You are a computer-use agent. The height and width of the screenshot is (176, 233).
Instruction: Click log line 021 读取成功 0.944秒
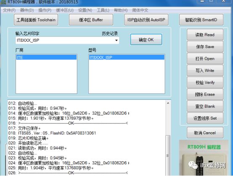pyautogui.click(x=37, y=148)
